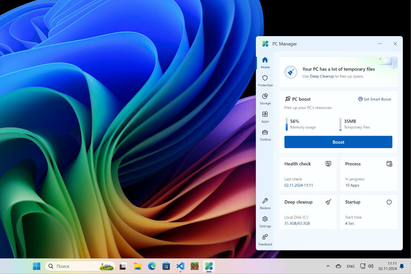Open the volume speaker tray icon
411x274 pixels.
[371, 266]
